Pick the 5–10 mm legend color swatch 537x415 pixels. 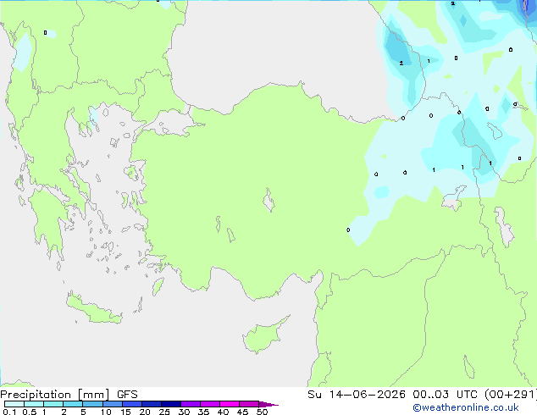click(92, 404)
